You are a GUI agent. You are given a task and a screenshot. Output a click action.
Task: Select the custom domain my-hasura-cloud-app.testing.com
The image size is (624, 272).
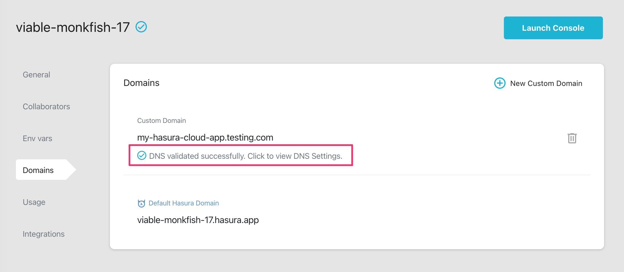click(205, 137)
